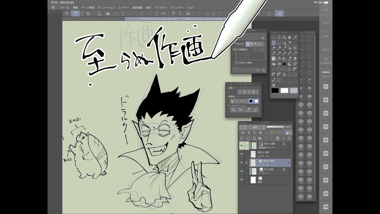This screenshot has height=214, width=380.
Task: Enable the 中央から開始 checkbox
Action: [x=237, y=63]
